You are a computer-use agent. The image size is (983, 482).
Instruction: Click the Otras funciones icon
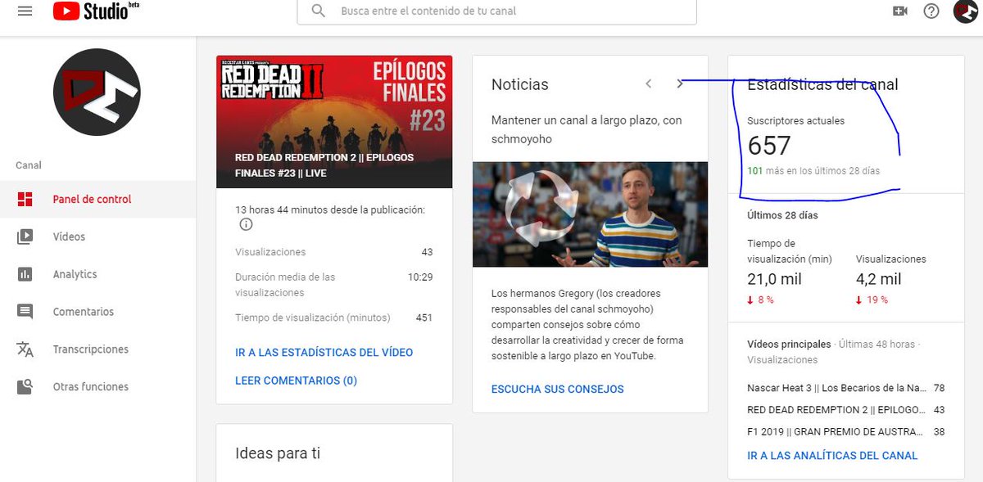25,386
